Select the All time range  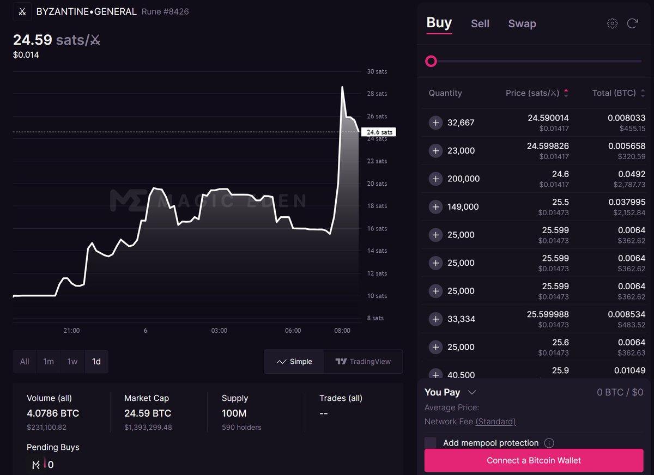click(x=25, y=362)
